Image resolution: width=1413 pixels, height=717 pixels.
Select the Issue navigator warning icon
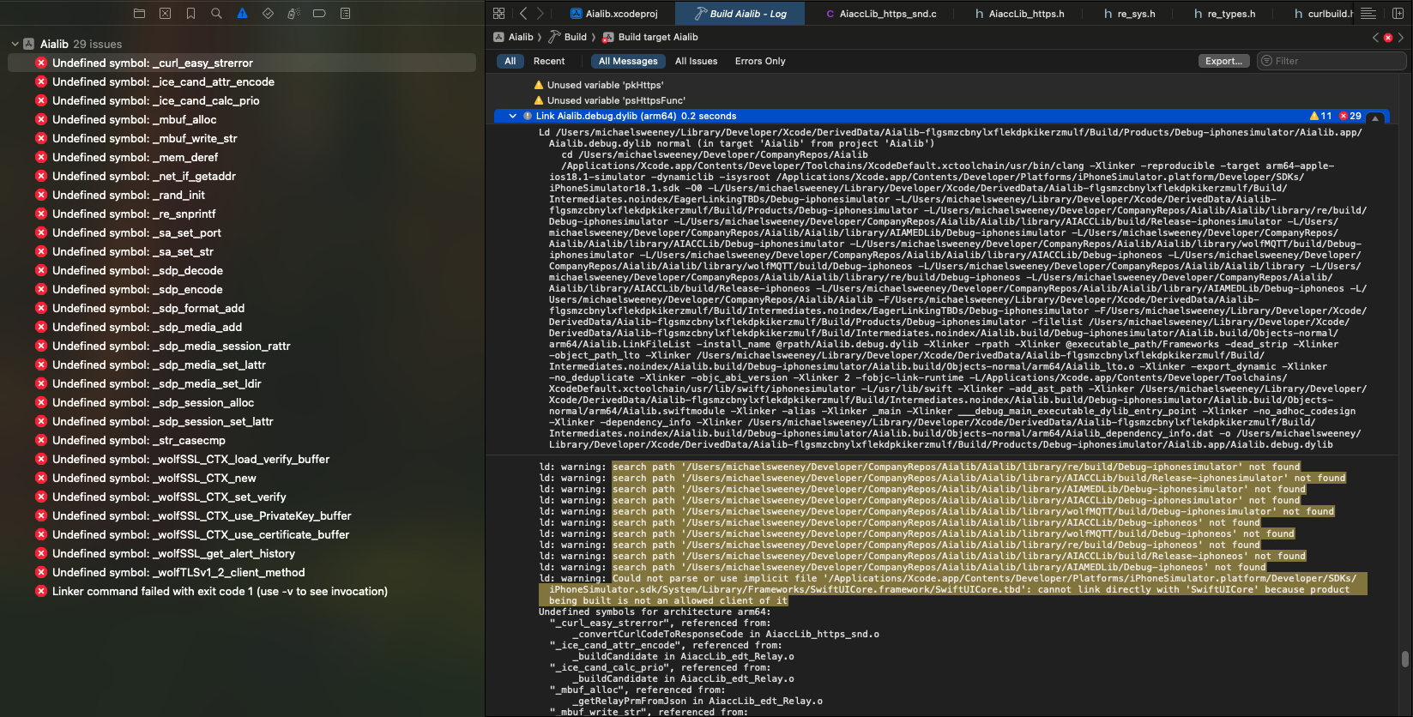pos(242,14)
